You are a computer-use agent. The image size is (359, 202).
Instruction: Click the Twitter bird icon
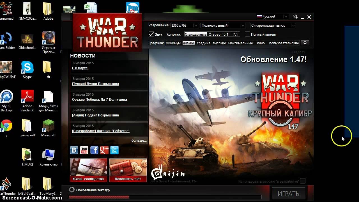tap(114, 150)
